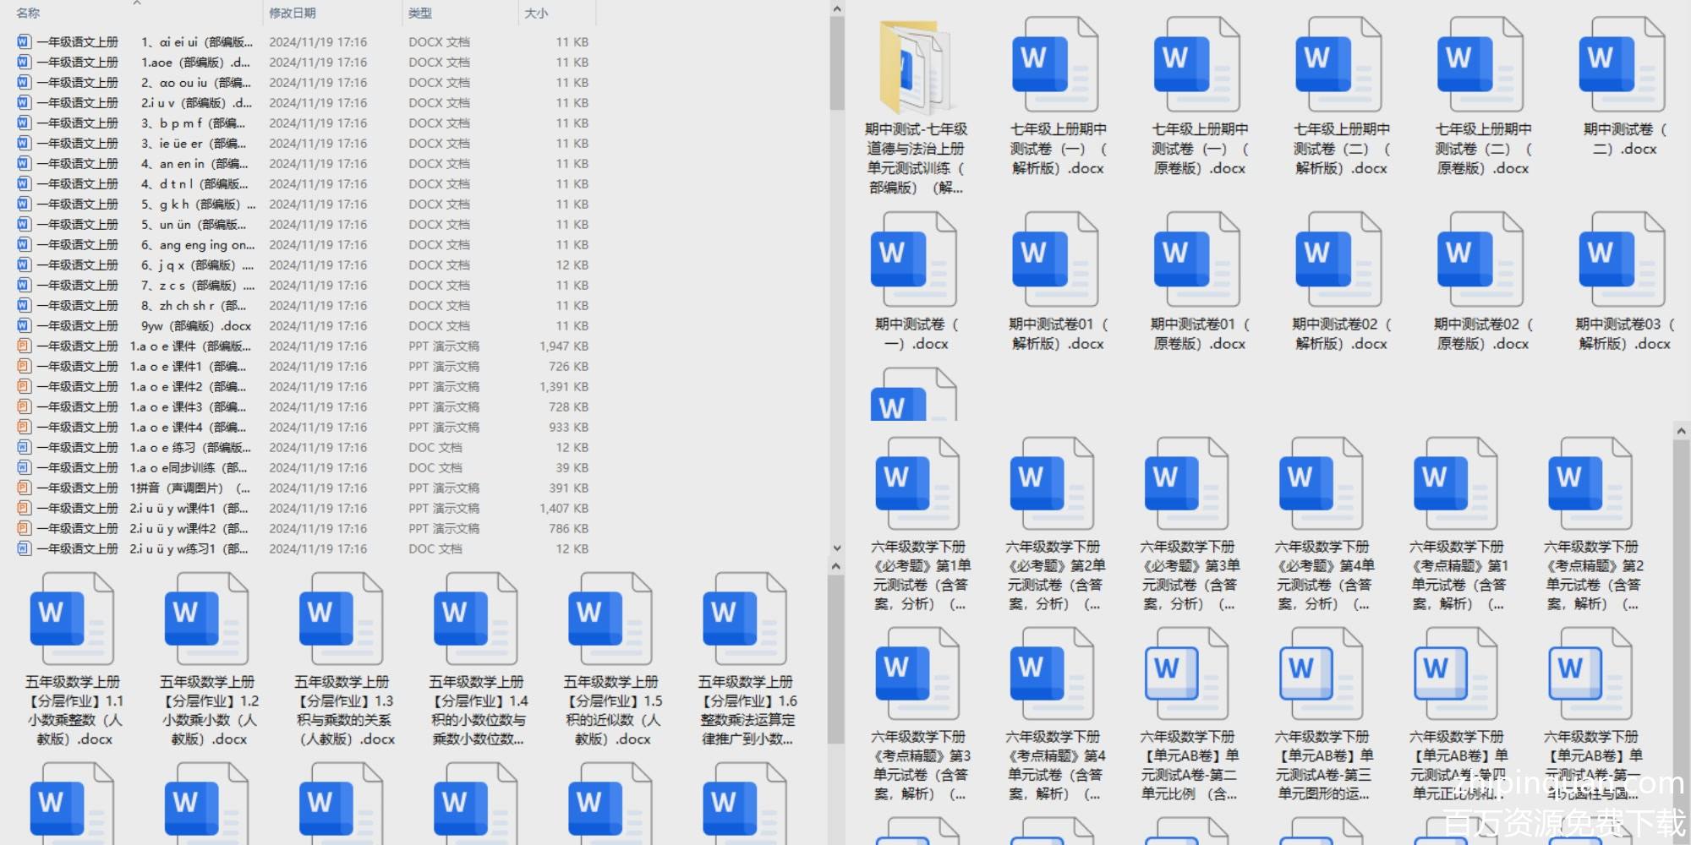This screenshot has width=1691, height=845.
Task: Select 五年级数学上册 1.6 整数乘法运算定律 document icon
Action: point(745,619)
